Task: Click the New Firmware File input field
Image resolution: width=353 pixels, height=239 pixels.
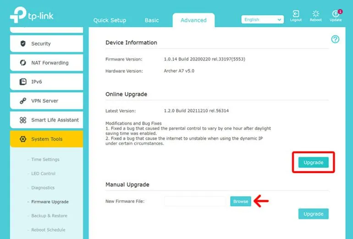Action: coord(195,201)
